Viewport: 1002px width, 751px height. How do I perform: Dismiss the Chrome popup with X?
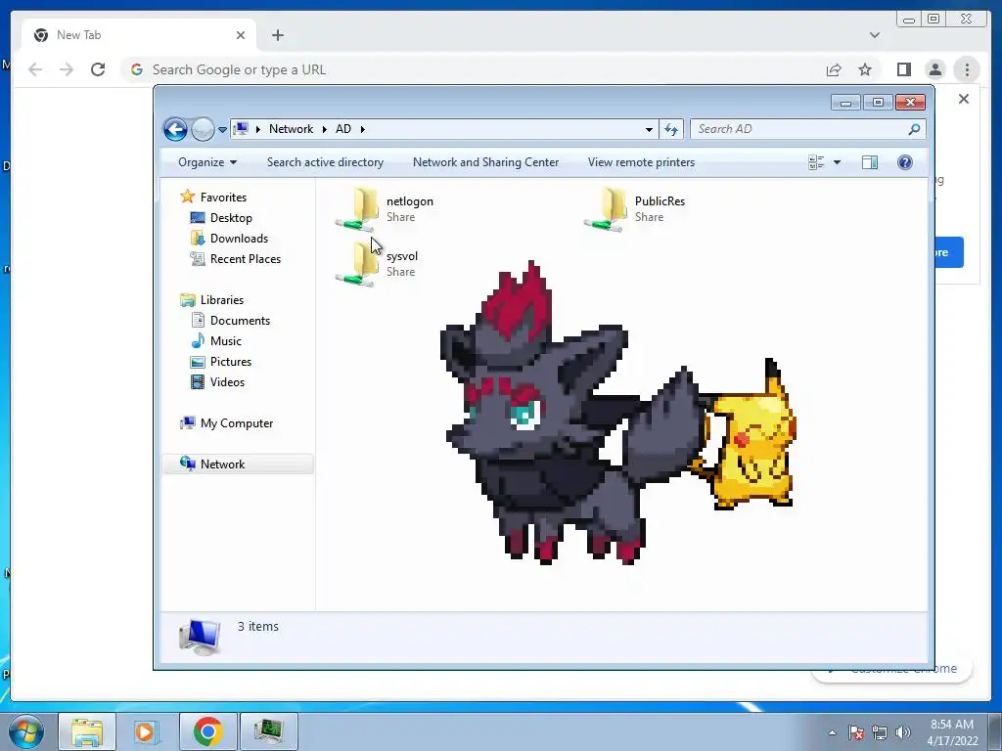(x=964, y=99)
